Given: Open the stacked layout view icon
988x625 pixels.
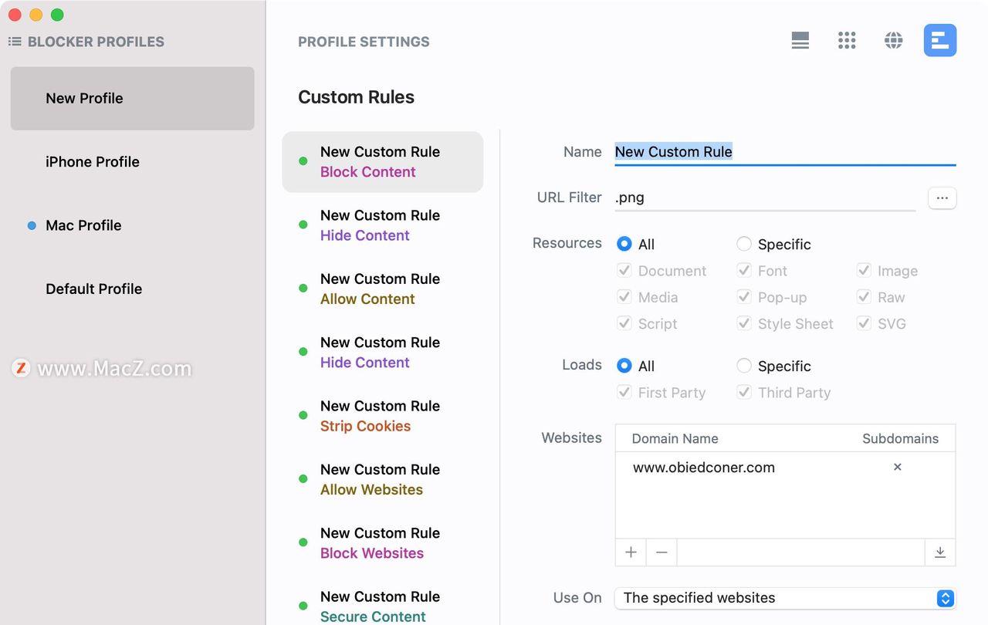Looking at the screenshot, I should click(x=800, y=41).
